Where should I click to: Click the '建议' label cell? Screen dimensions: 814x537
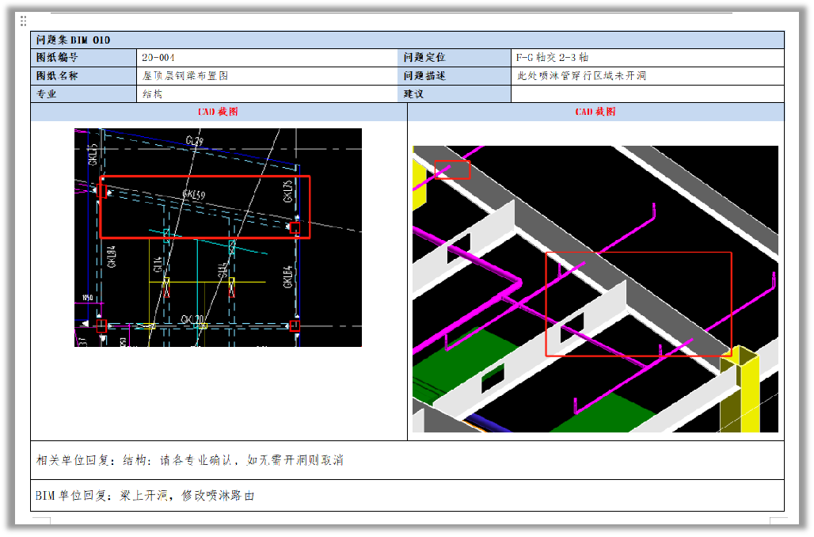455,94
